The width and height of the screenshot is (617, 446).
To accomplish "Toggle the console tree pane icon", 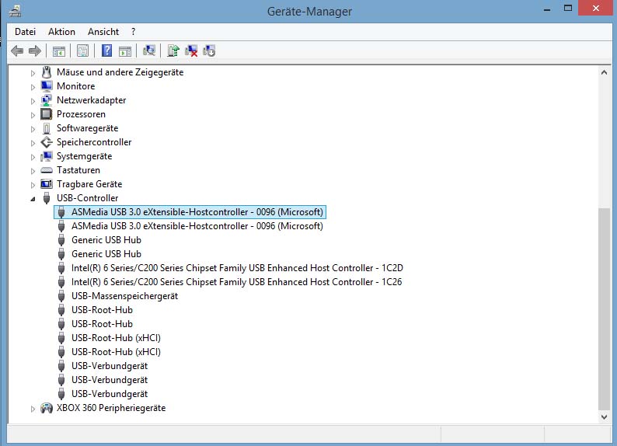I will (x=59, y=51).
